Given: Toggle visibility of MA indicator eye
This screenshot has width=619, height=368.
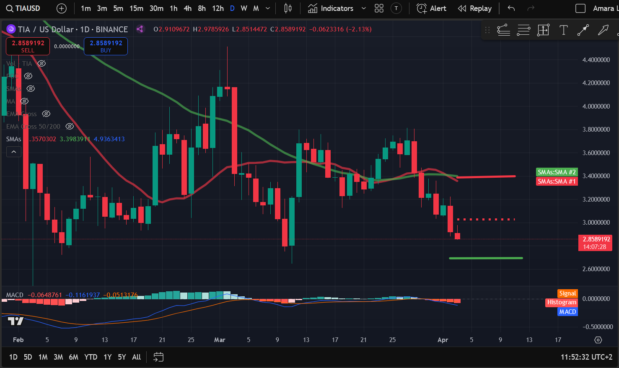Looking at the screenshot, I should [24, 101].
